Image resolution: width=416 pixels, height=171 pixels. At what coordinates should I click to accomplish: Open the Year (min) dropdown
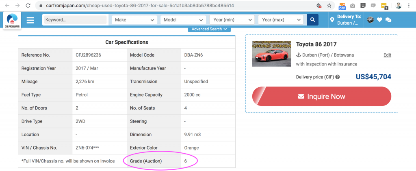(x=232, y=20)
